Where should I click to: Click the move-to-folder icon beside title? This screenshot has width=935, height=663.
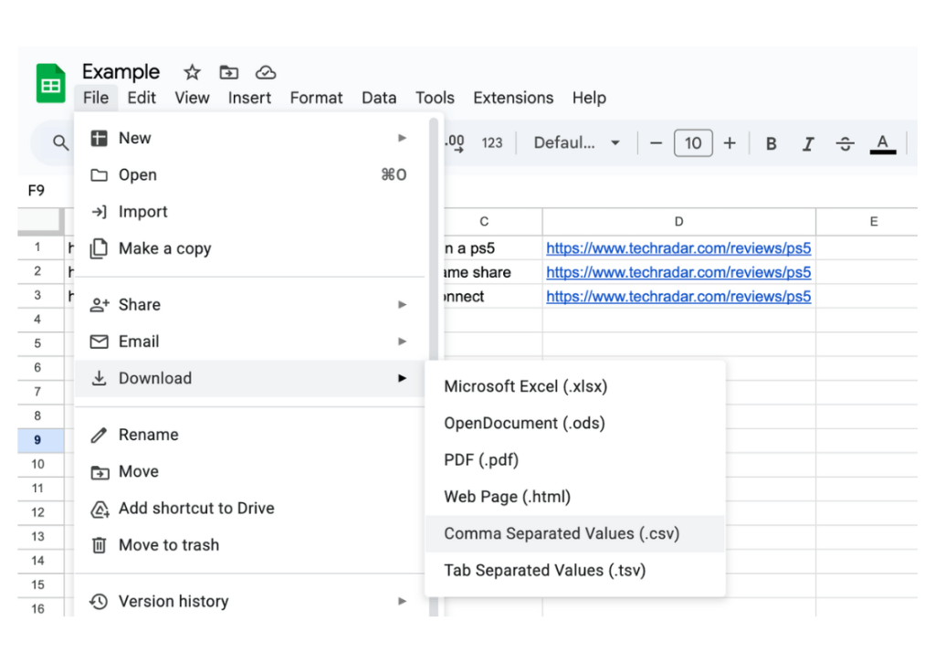click(228, 72)
